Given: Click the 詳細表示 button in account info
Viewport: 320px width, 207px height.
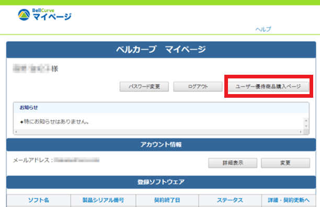Looking at the screenshot, I should (233, 163).
